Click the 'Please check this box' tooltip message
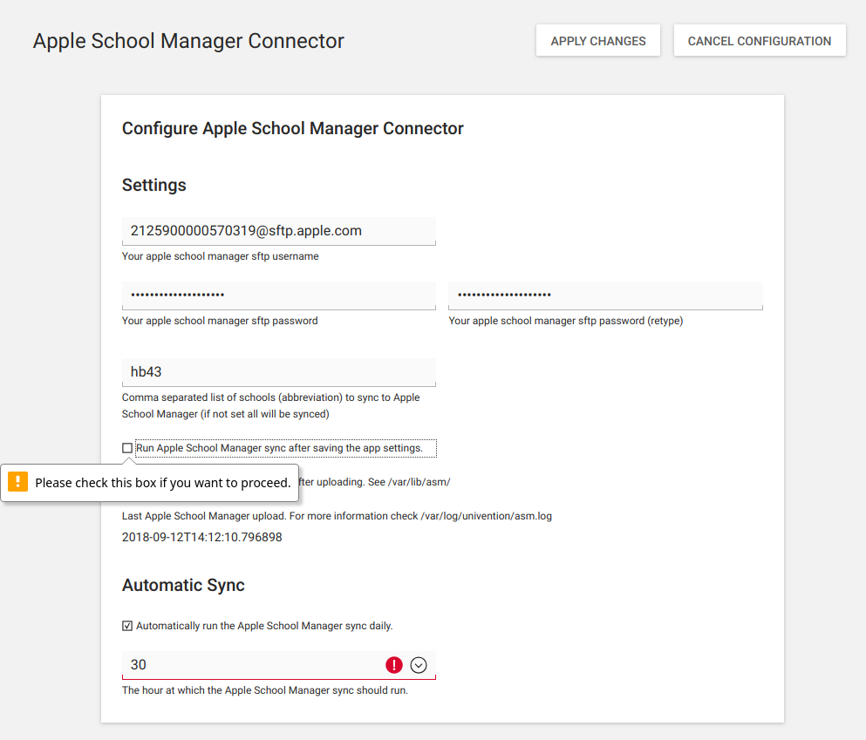The image size is (866, 740). coord(162,483)
